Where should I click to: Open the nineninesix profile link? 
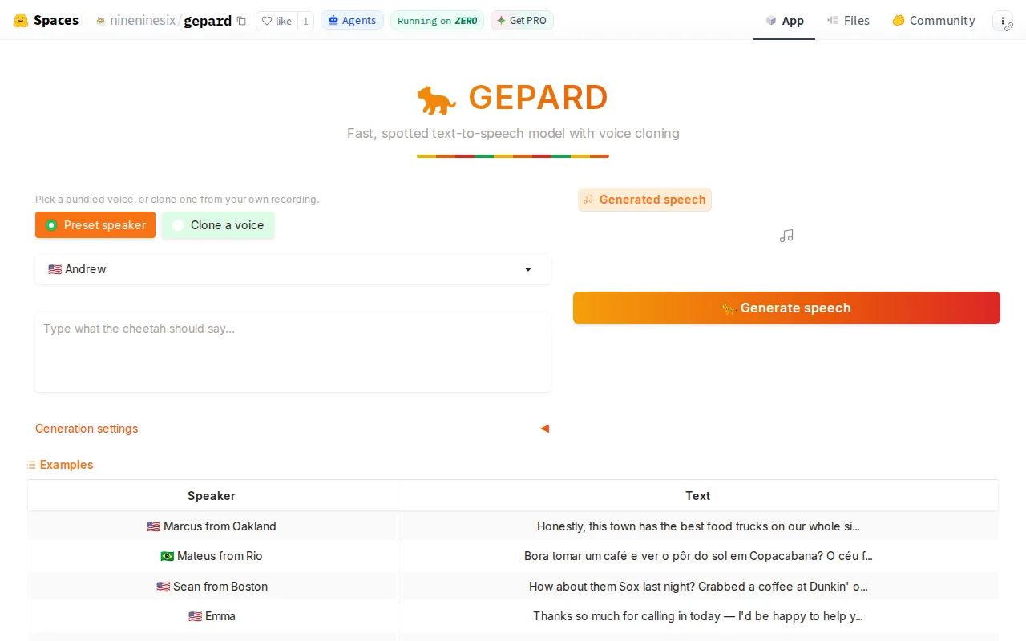click(143, 21)
